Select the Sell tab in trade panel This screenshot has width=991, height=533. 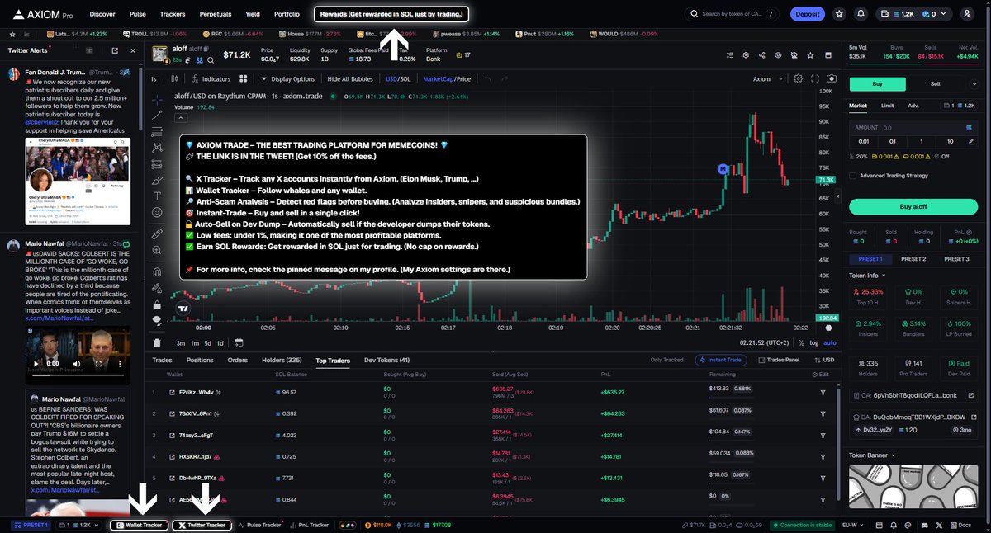tap(935, 83)
